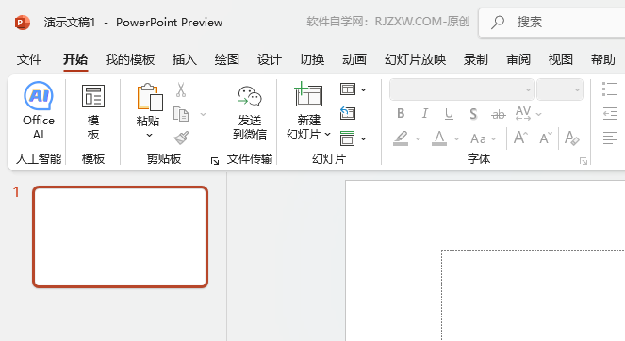Reset the slide with reset icon

point(348,114)
